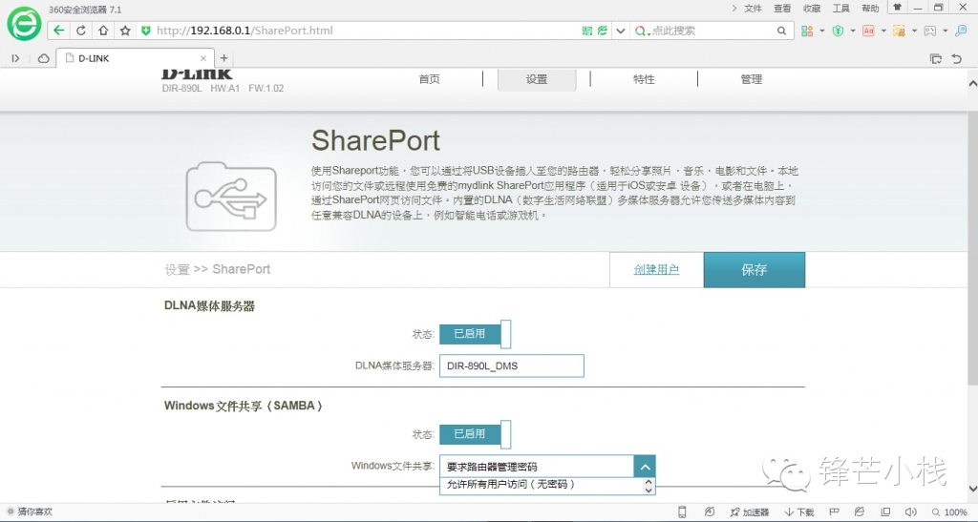Switch the browser engine mode leaf icon

(x=603, y=31)
